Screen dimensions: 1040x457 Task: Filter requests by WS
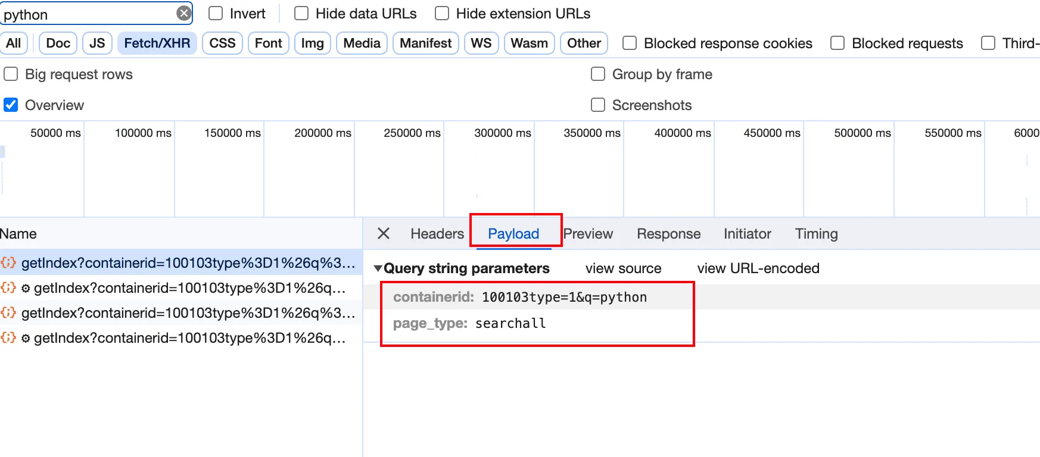pyautogui.click(x=481, y=43)
